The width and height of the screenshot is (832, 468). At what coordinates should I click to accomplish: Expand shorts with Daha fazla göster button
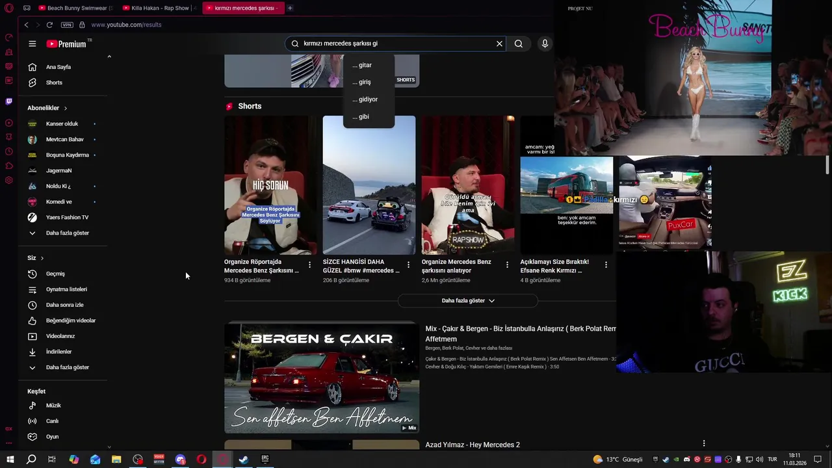(x=468, y=301)
